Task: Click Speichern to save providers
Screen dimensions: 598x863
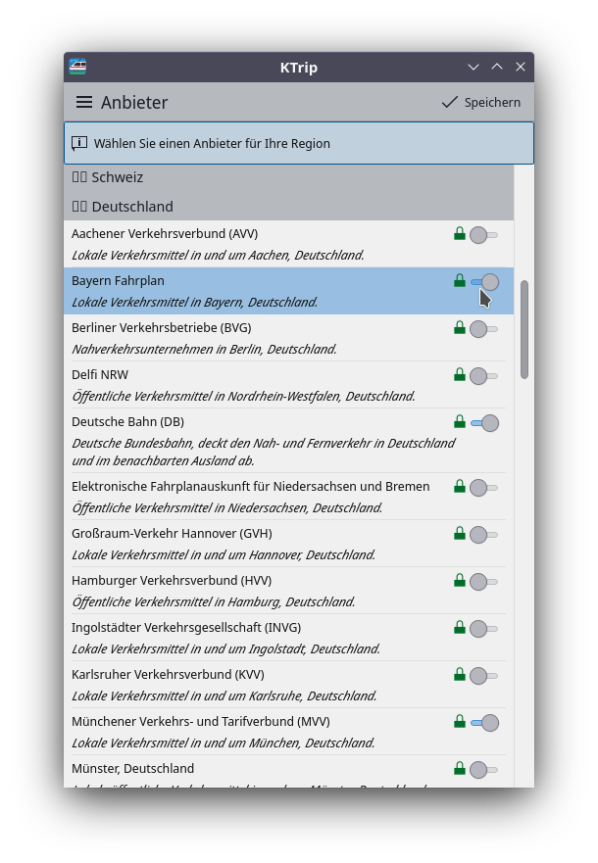Action: coord(481,103)
